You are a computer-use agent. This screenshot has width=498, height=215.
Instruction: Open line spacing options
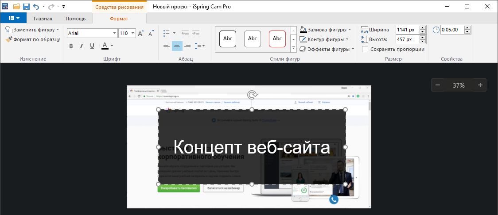(199, 46)
